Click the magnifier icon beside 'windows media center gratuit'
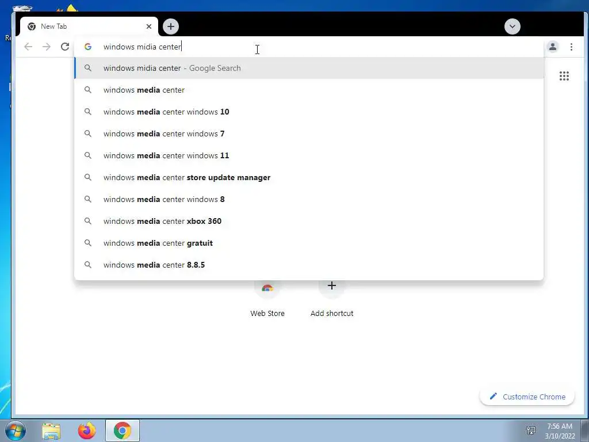The width and height of the screenshot is (589, 442). pyautogui.click(x=87, y=243)
